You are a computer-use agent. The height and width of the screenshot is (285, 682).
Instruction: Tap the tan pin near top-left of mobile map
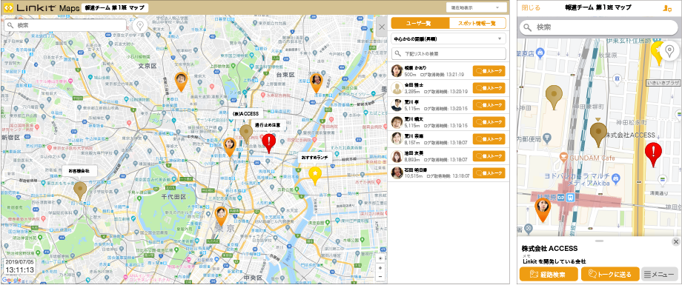554,97
